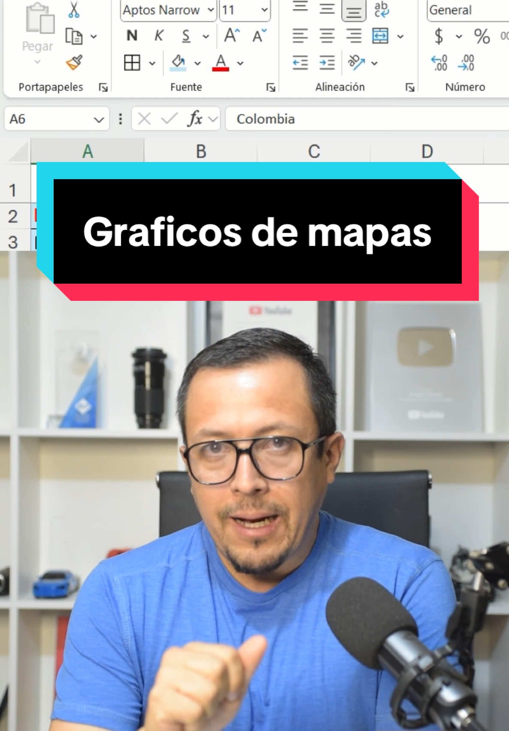509x731 pixels.
Task: Expand the currency format dropdown
Action: [459, 37]
